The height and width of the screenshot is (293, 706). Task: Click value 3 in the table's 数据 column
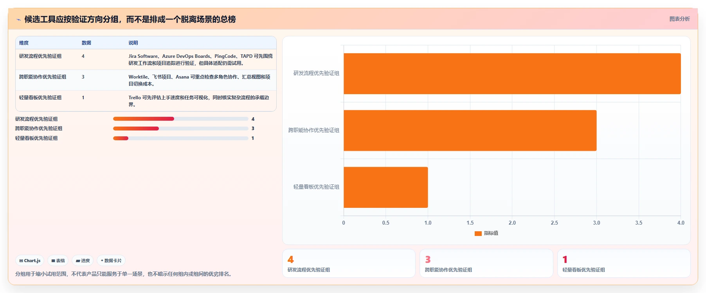point(83,77)
